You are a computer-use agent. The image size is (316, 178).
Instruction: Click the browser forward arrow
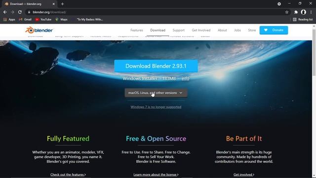(x=12, y=12)
